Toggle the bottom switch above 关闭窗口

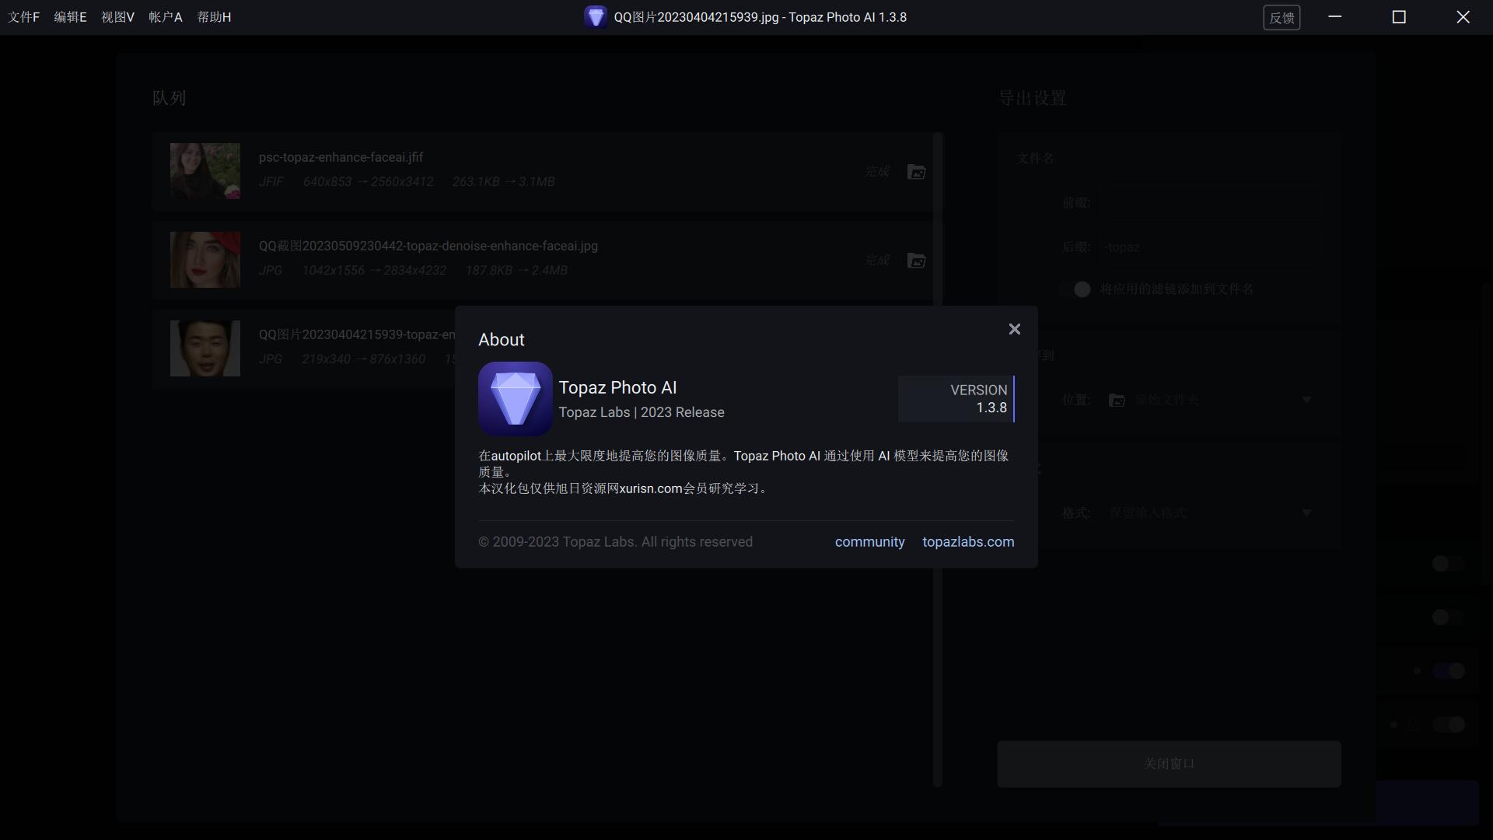(1448, 724)
